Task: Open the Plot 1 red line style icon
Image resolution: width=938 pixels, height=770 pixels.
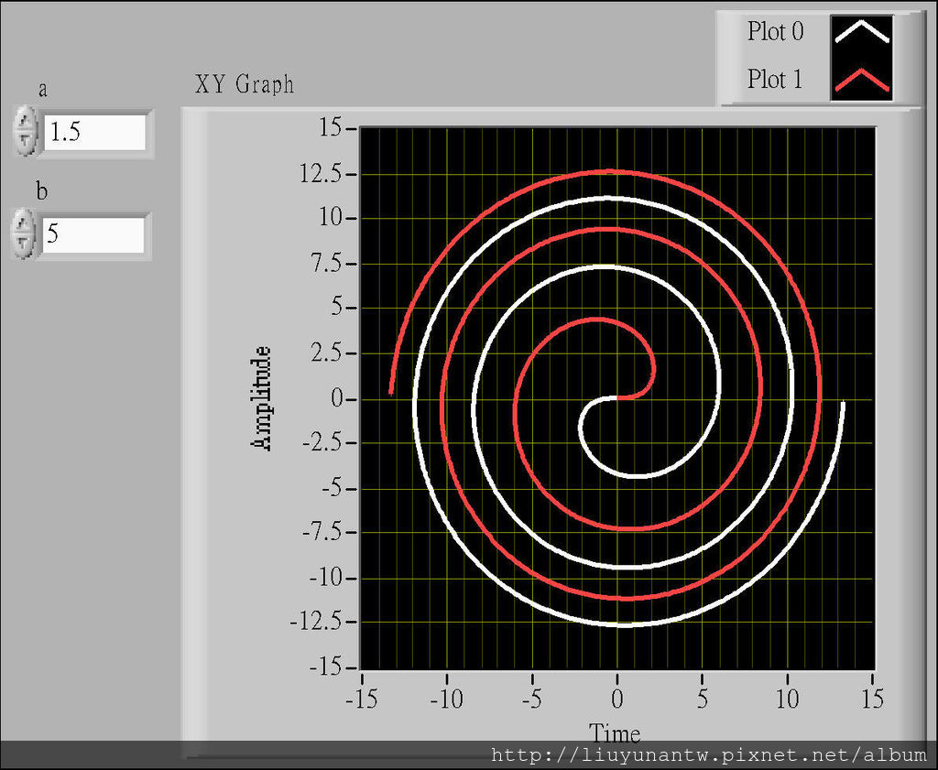Action: (x=861, y=81)
